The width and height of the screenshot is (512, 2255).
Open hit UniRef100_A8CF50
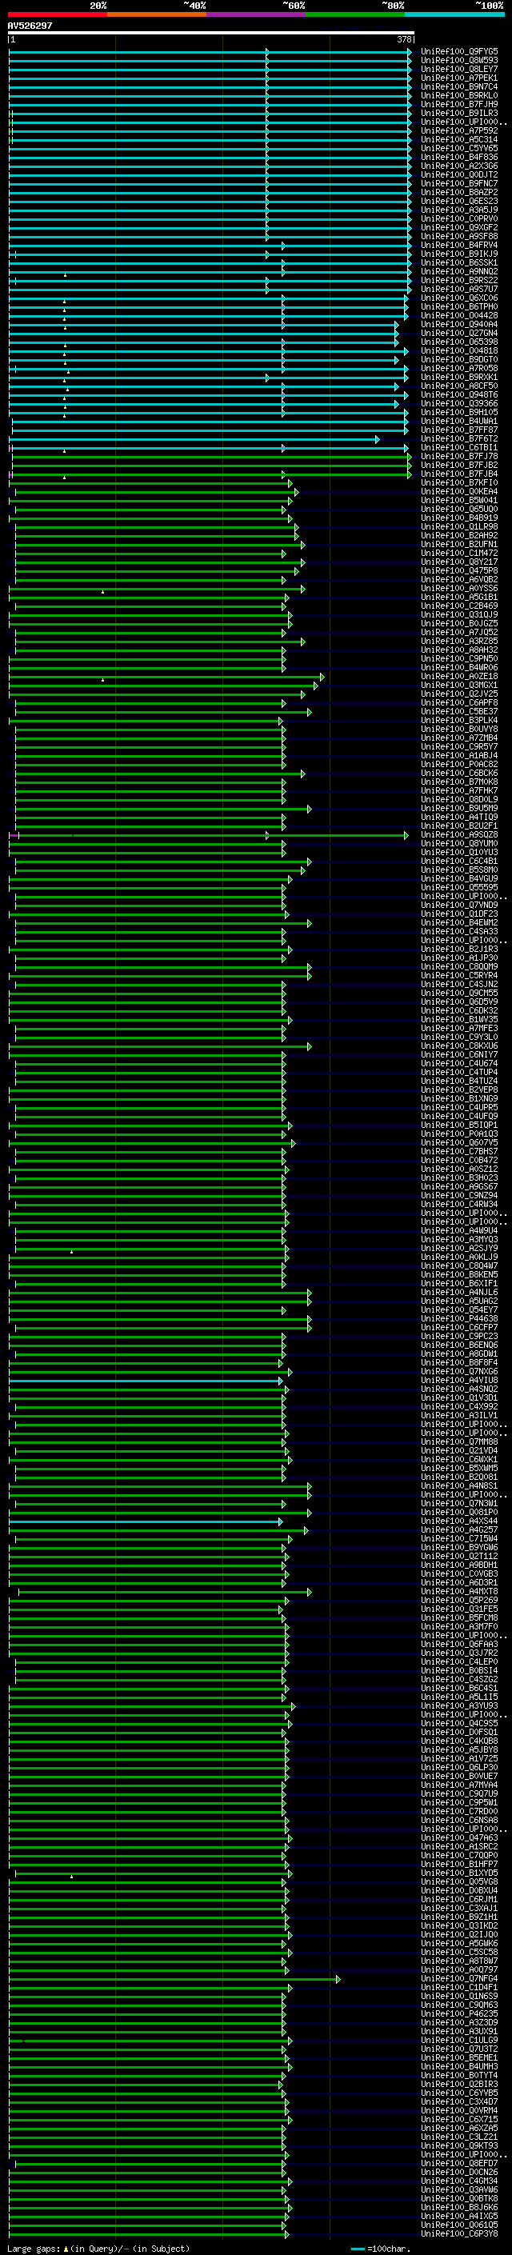458,386
